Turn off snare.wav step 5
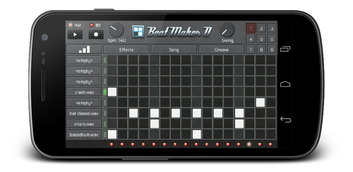The height and width of the screenshot is (172, 353). (x=154, y=124)
